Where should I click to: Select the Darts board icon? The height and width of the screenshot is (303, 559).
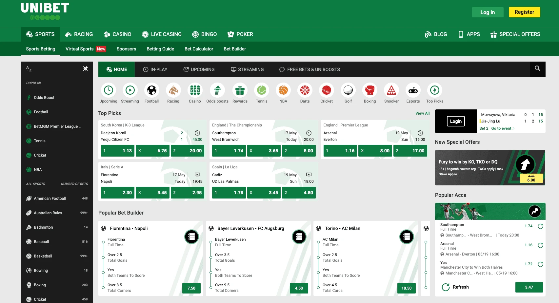coord(305,90)
